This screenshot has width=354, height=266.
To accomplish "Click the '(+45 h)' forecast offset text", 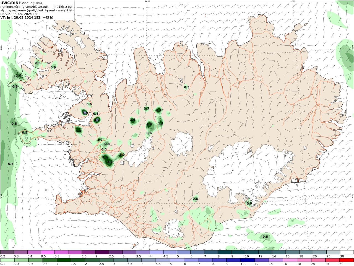I will pyautogui.click(x=47, y=17).
